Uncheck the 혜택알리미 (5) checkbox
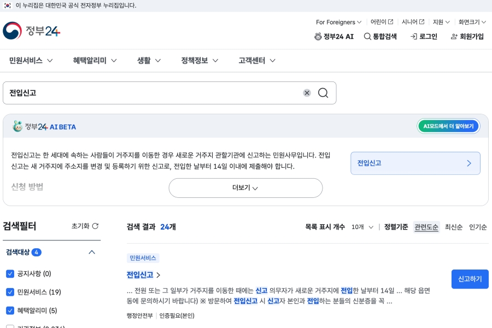Image resolution: width=492 pixels, height=328 pixels. [x=10, y=311]
